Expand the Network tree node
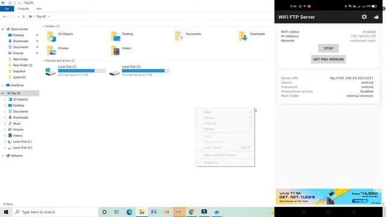 point(2,156)
